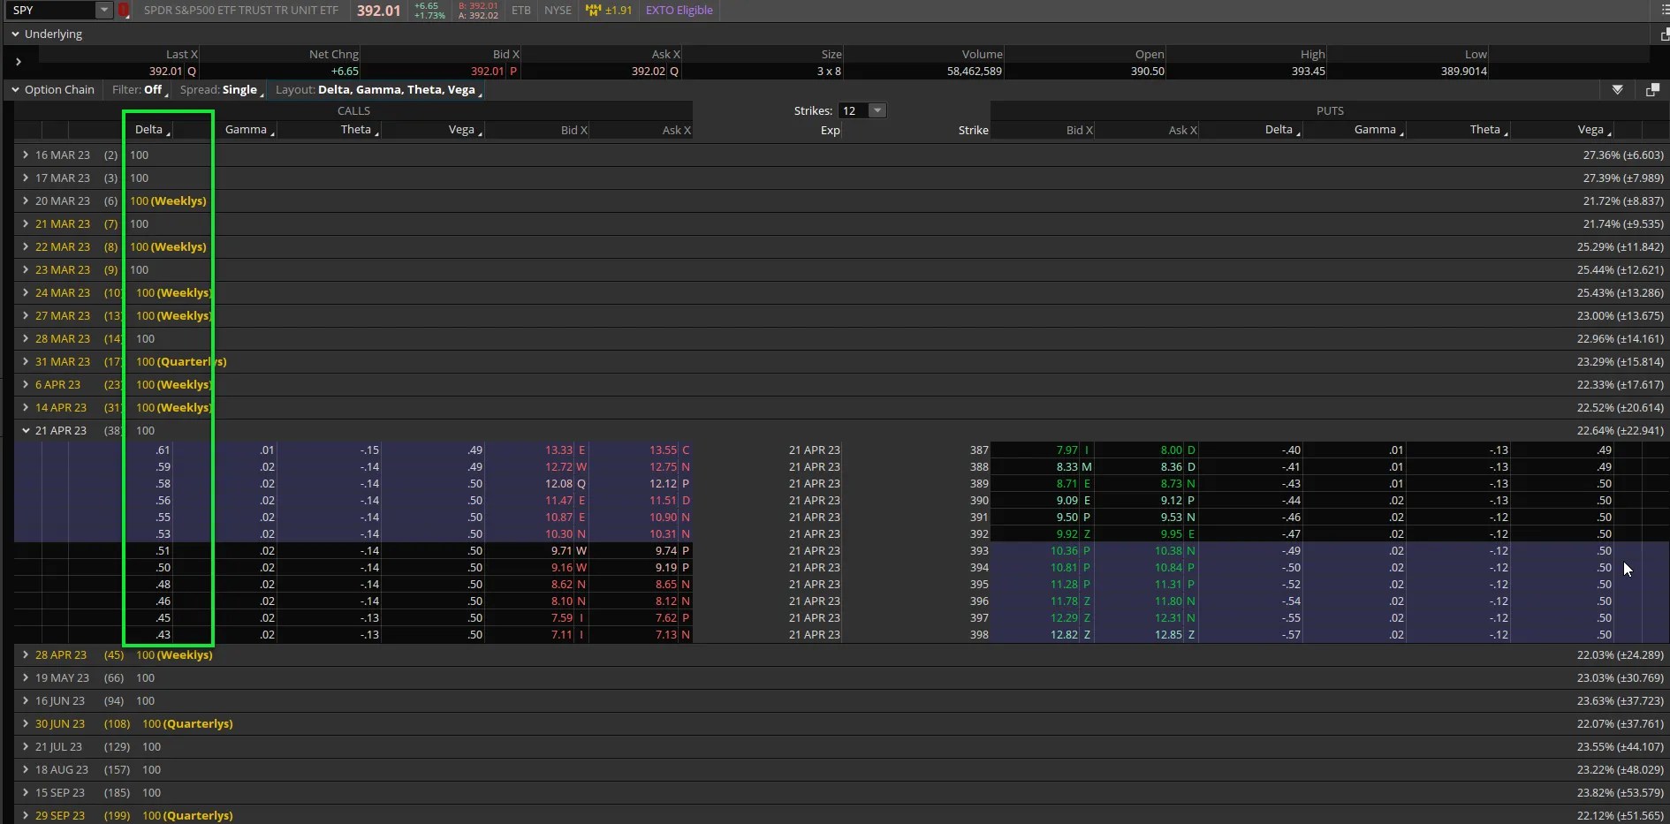Open the Strikes dropdown showing 12

tap(875, 110)
